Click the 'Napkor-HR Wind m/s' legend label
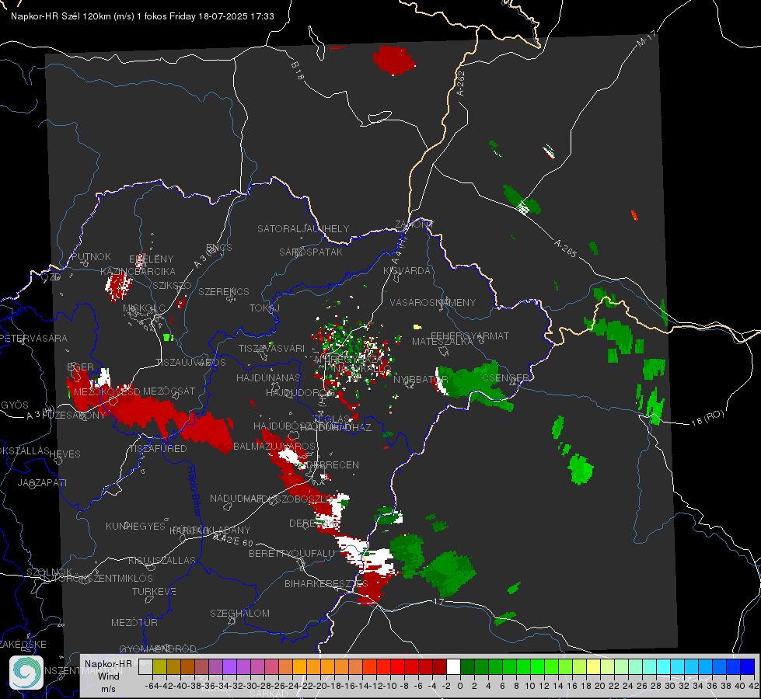 (x=108, y=676)
